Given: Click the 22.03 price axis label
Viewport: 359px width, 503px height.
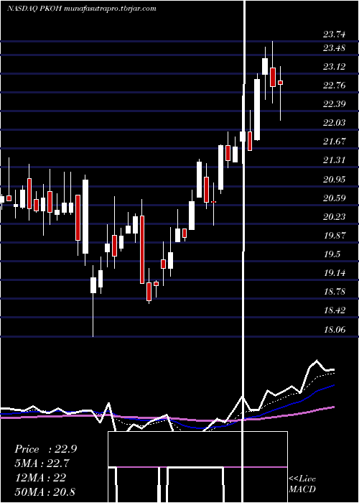Looking at the screenshot, I should tap(335, 123).
